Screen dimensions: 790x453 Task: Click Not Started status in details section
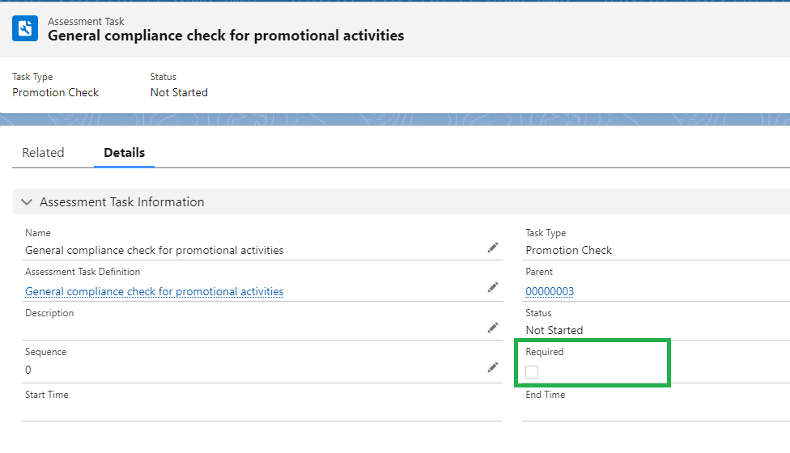(x=554, y=330)
